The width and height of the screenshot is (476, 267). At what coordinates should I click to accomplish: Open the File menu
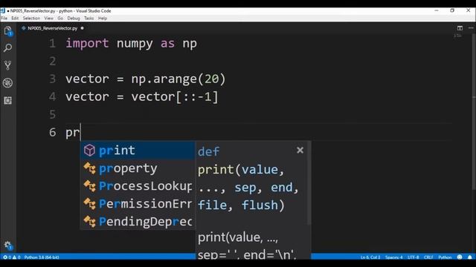coord(4,18)
